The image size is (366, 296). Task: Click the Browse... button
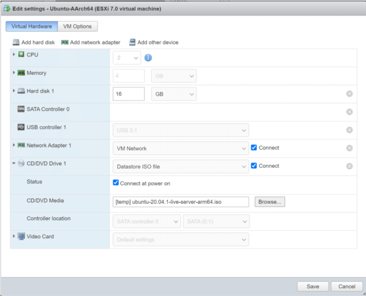[270, 202]
